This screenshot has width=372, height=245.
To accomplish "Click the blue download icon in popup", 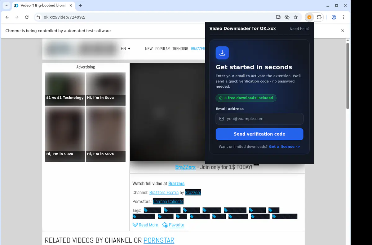I will (x=222, y=53).
